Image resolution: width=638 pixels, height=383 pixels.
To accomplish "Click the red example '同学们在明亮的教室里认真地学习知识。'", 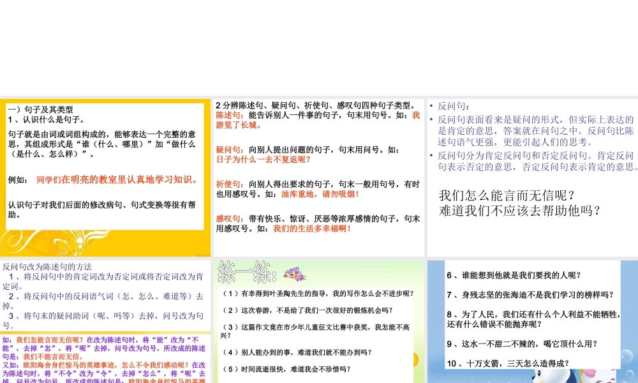I will 117,179.
